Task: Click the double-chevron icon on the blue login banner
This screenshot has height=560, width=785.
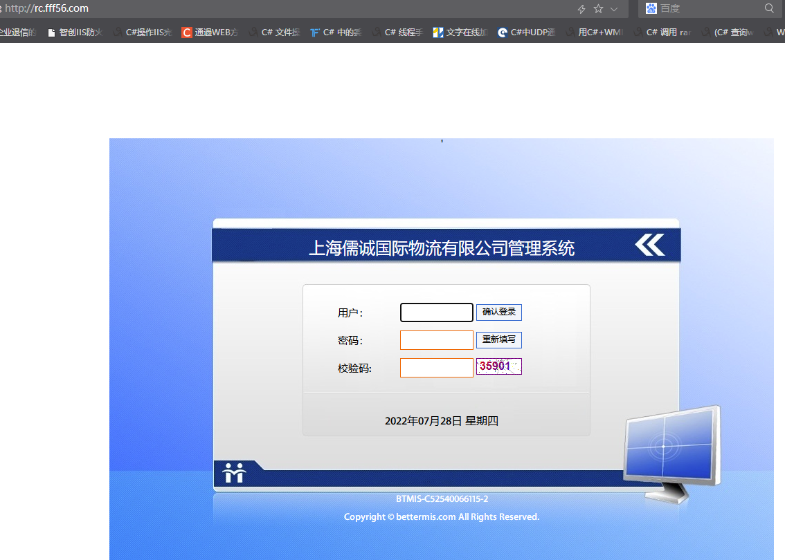Action: point(649,244)
